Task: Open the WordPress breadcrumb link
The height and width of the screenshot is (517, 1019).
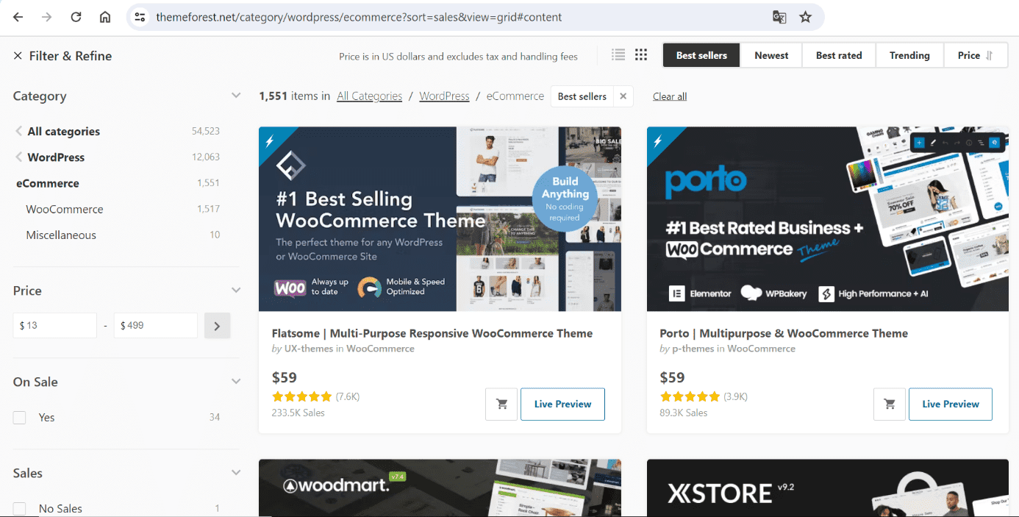Action: (x=444, y=96)
